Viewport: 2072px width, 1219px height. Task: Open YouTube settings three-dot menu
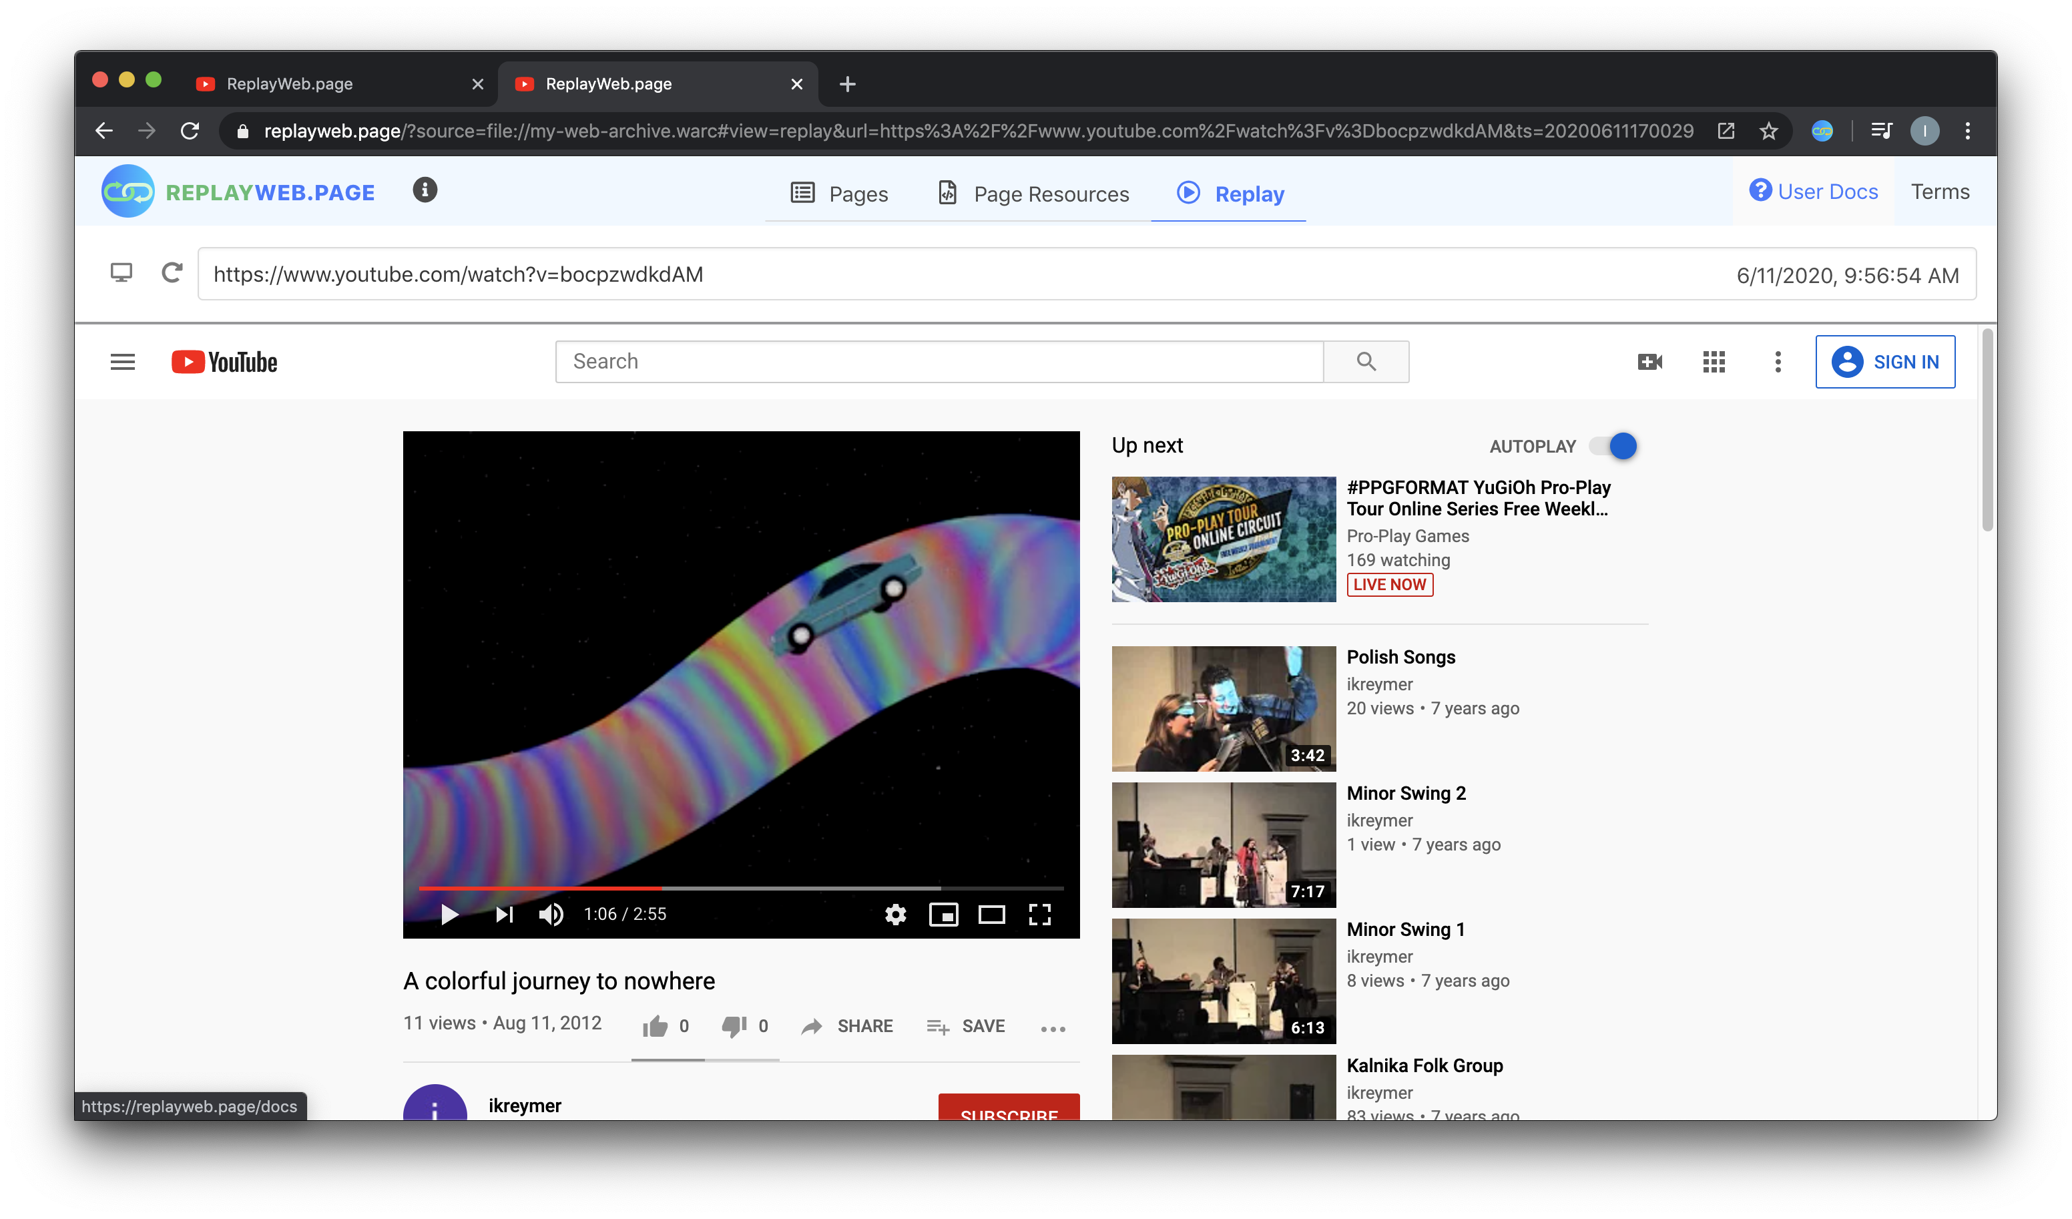tap(1778, 362)
